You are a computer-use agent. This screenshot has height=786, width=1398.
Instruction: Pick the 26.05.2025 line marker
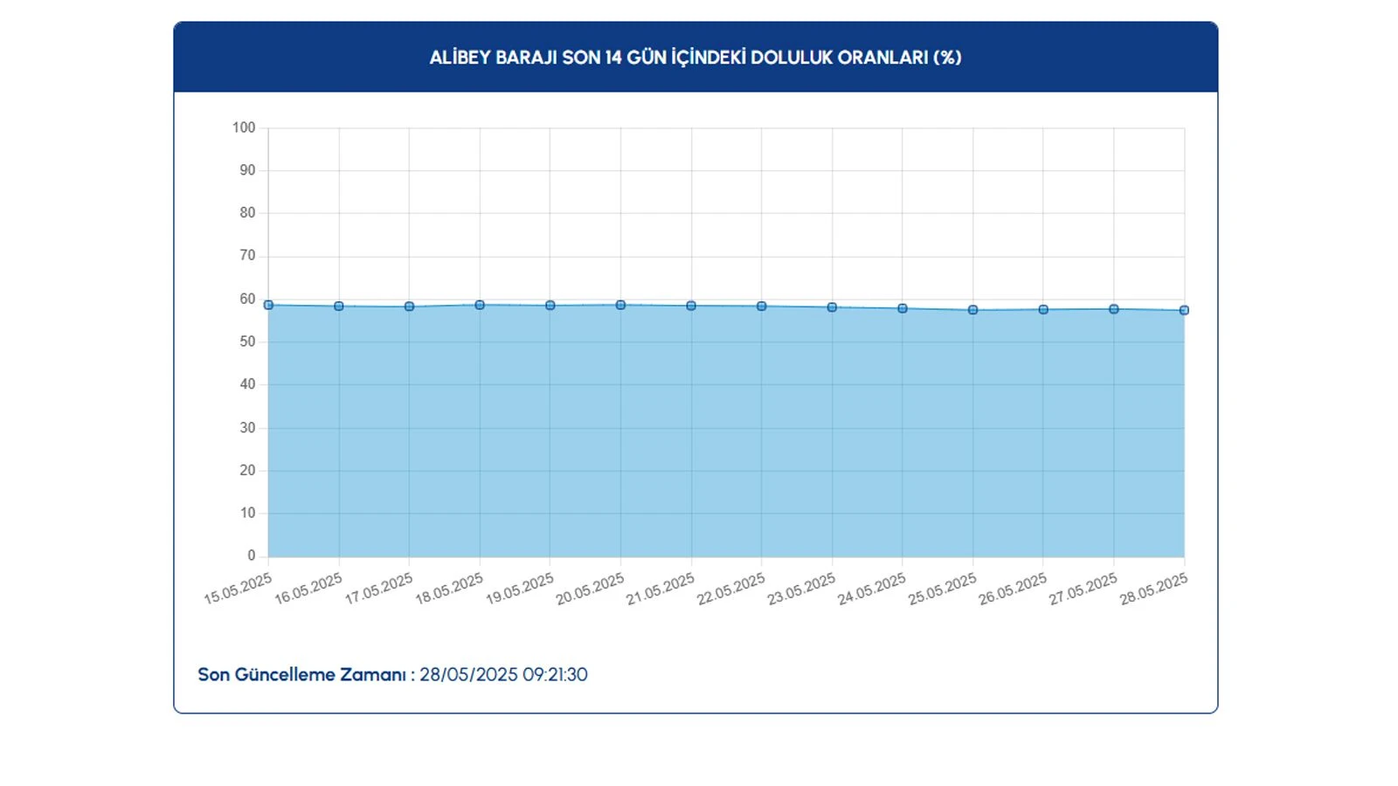(x=1043, y=309)
